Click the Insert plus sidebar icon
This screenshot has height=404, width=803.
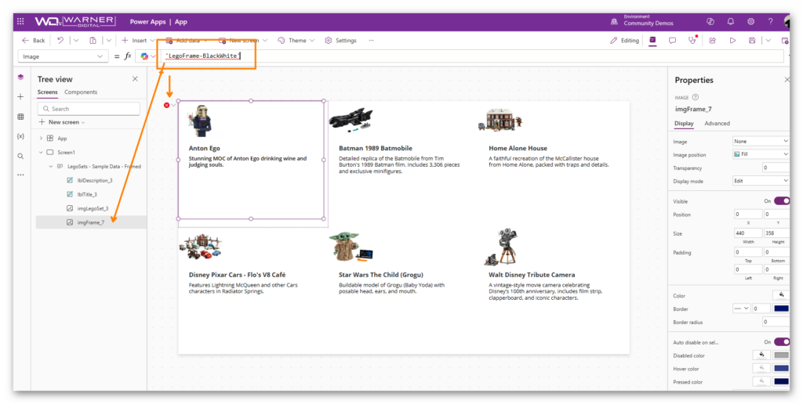pos(20,96)
